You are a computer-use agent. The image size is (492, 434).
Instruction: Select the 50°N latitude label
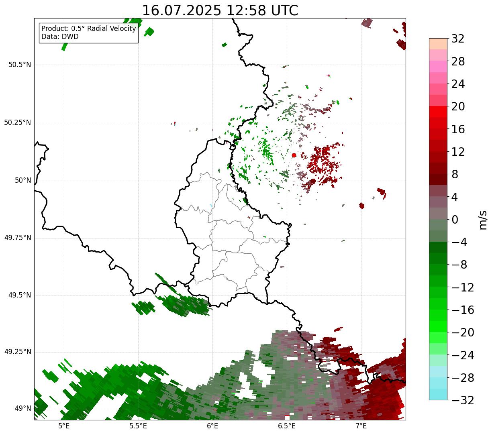[23, 180]
